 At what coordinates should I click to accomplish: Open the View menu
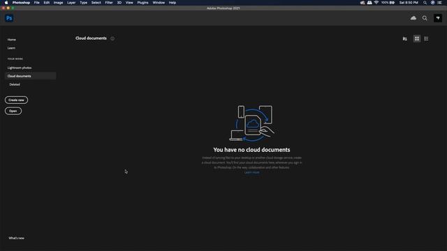(129, 3)
